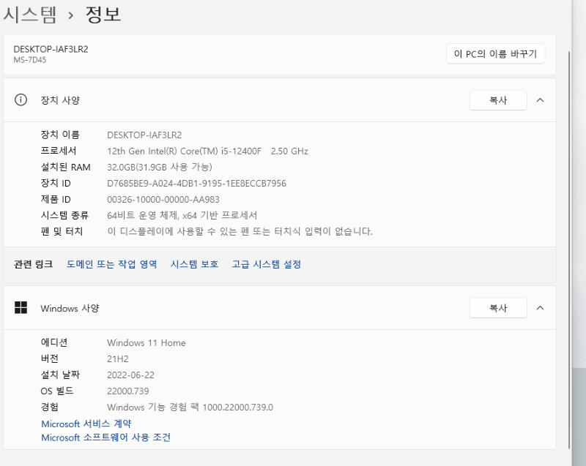The width and height of the screenshot is (586, 466).
Task: Open the 시스템 보호 link
Action: 194,264
